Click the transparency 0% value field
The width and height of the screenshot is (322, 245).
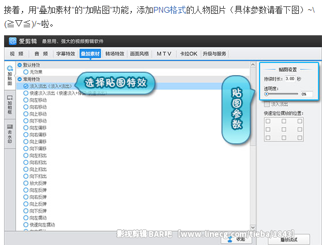click(x=306, y=94)
